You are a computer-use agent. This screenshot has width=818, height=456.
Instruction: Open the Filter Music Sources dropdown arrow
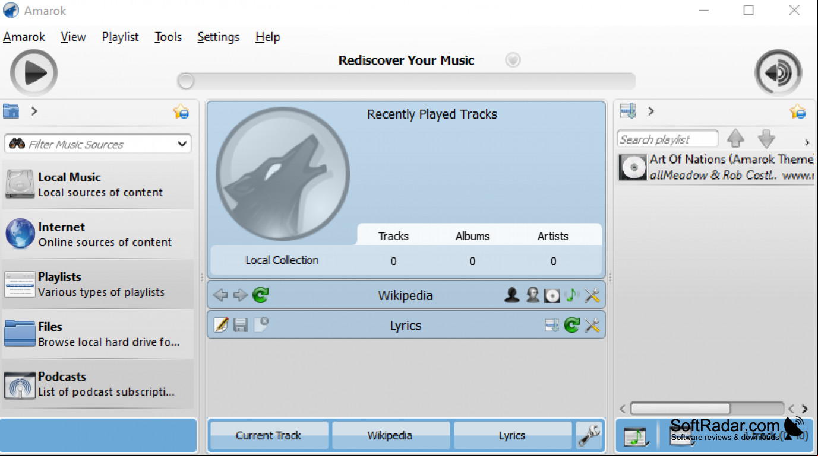pos(182,144)
